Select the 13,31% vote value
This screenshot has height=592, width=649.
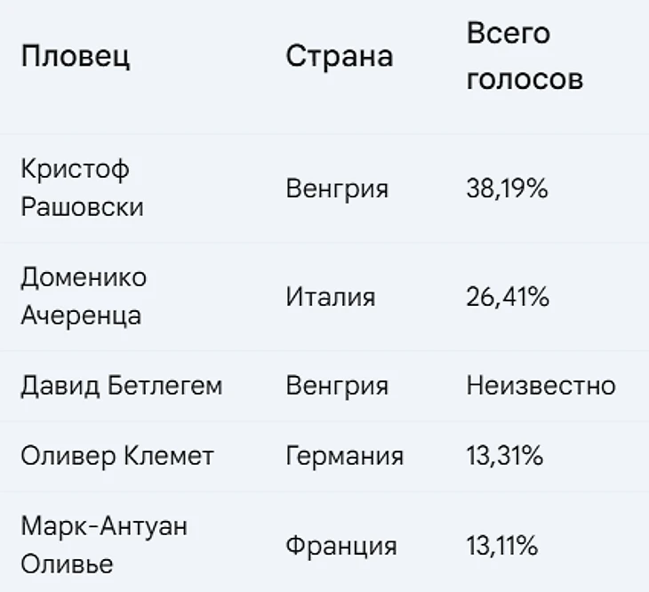point(502,457)
